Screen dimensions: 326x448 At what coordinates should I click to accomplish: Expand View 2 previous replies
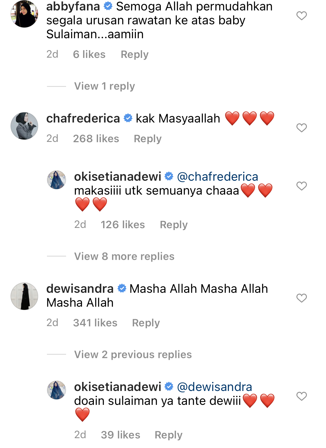(133, 355)
